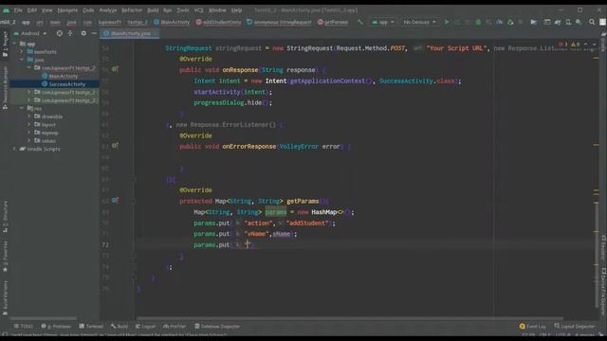This screenshot has width=607, height=341.
Task: Open the Logcat tool window
Action: 145,326
